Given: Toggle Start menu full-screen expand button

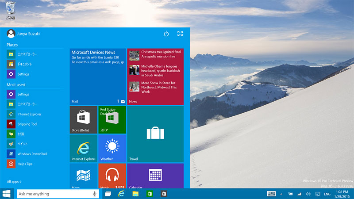Looking at the screenshot, I should tap(180, 34).
